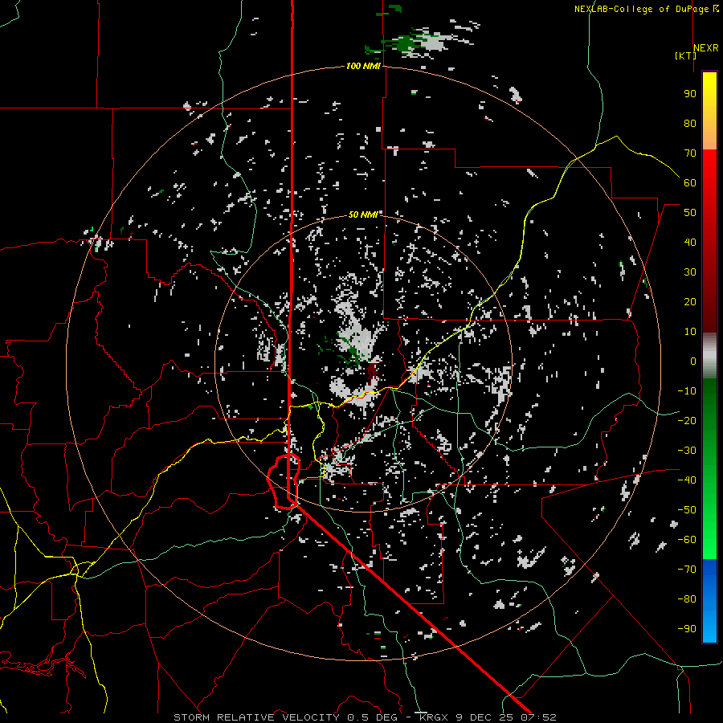
Task: Click the positive 60 scale value
Action: click(690, 183)
